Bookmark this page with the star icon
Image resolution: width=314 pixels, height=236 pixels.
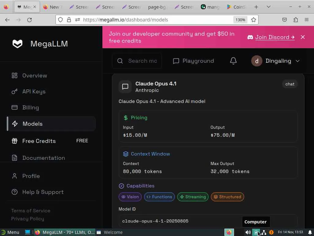pos(254,20)
